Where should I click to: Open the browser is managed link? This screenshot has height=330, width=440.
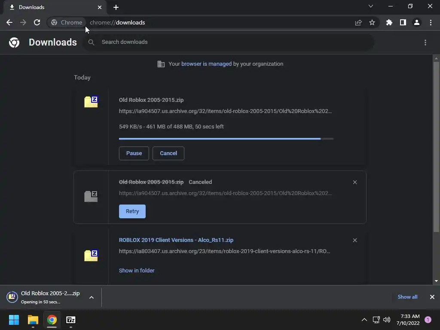[207, 64]
